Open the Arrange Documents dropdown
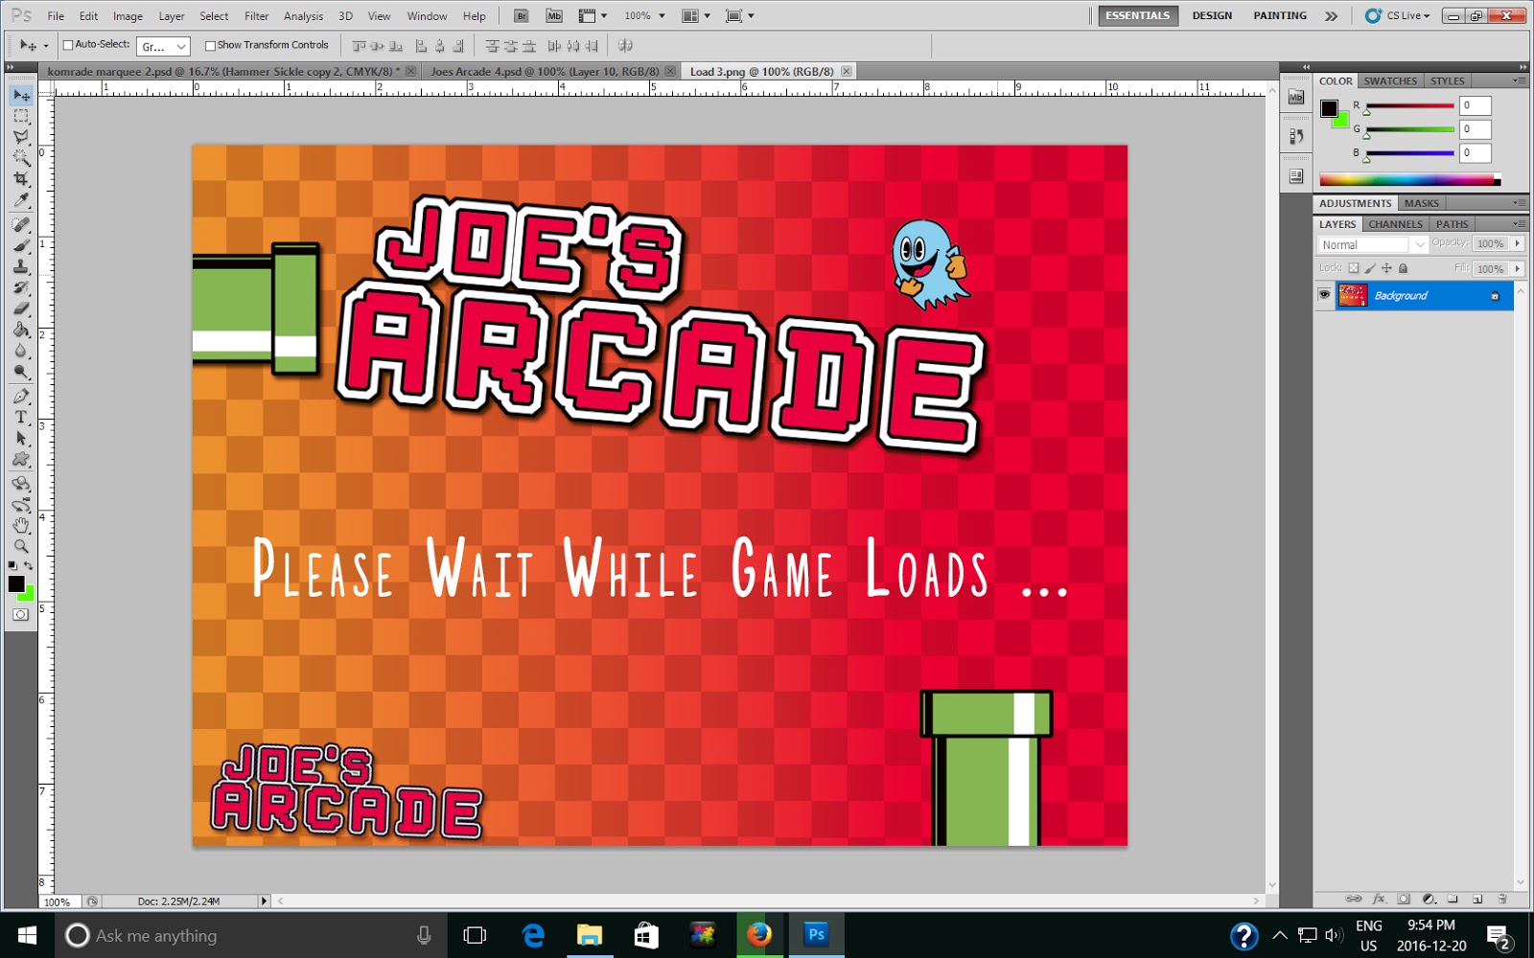 (x=695, y=16)
